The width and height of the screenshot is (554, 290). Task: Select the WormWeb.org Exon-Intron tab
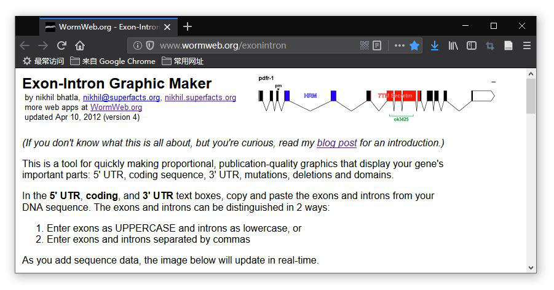click(108, 26)
